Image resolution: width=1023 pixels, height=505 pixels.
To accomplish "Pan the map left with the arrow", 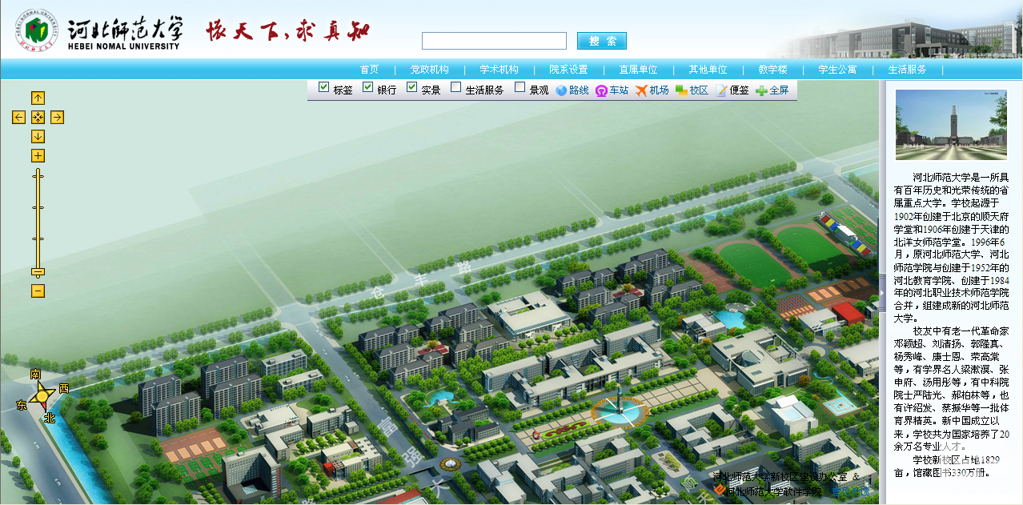I will click(18, 118).
